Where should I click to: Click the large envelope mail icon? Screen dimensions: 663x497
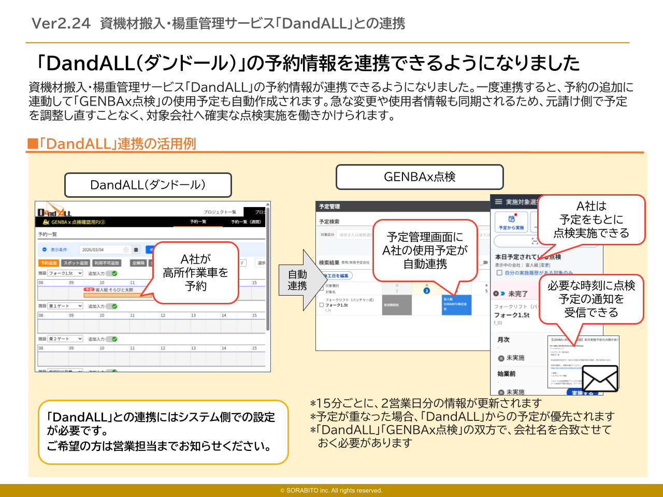point(600,379)
